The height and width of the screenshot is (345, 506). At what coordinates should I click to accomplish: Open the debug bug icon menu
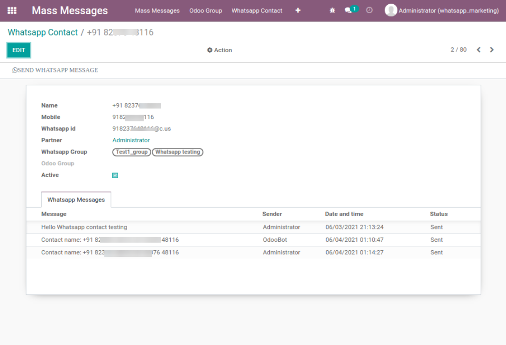[x=332, y=10]
